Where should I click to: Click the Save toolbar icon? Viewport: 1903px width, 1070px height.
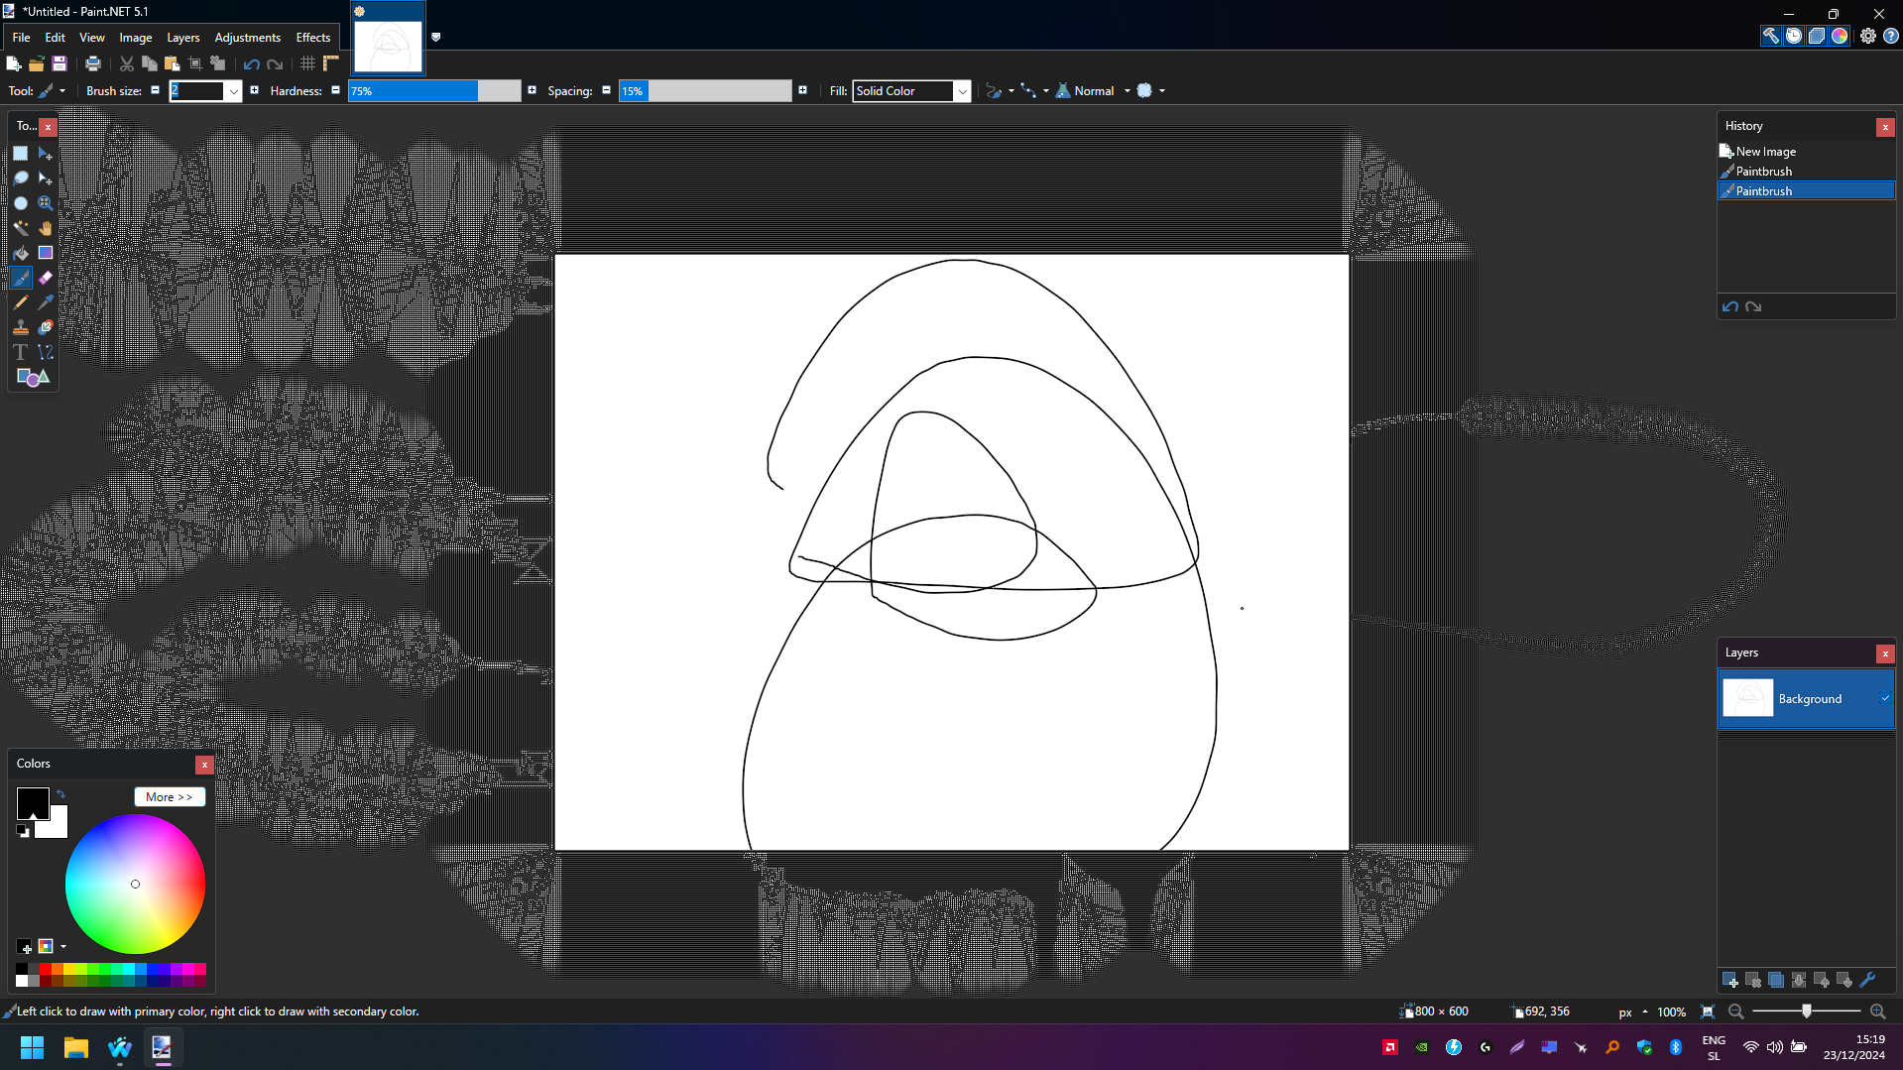coord(59,63)
